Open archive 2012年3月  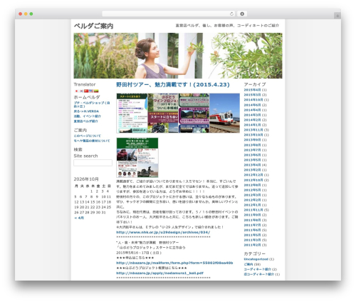pos(252,195)
